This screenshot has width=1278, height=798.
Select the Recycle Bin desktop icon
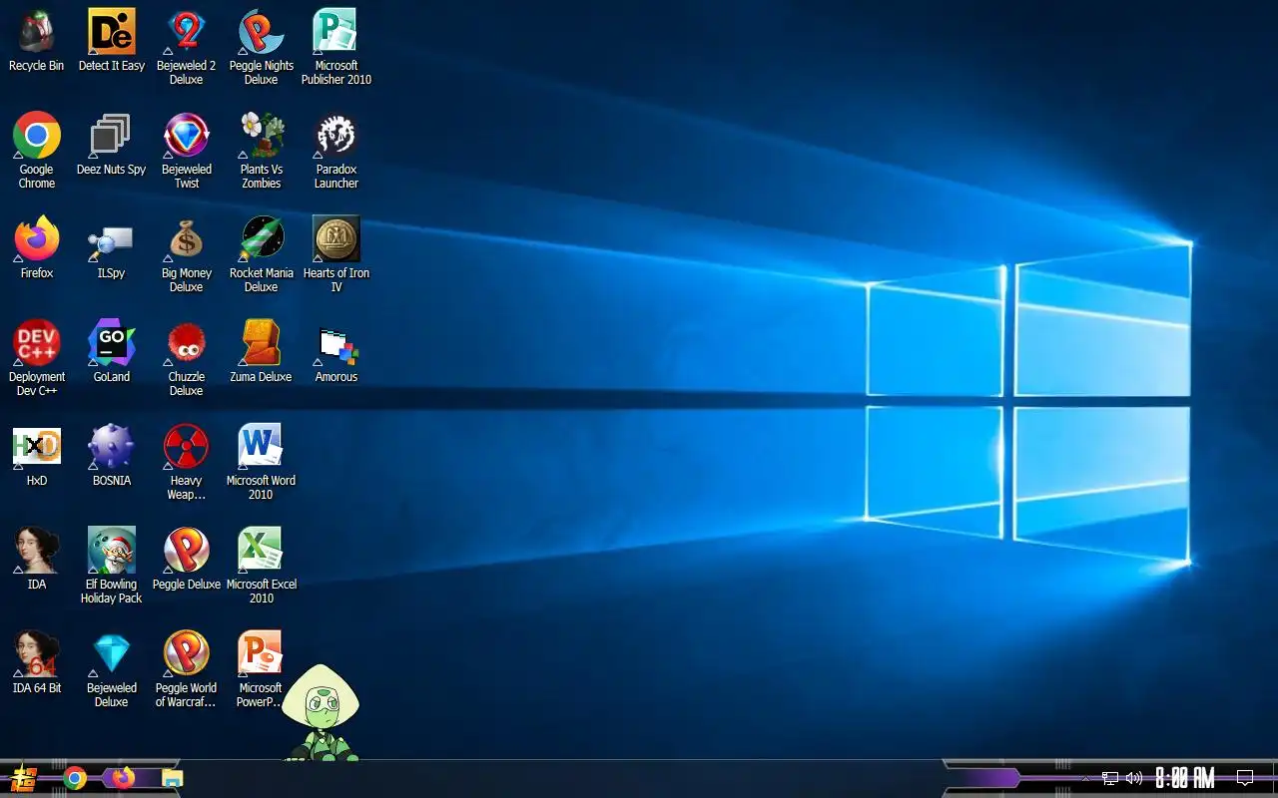(37, 40)
